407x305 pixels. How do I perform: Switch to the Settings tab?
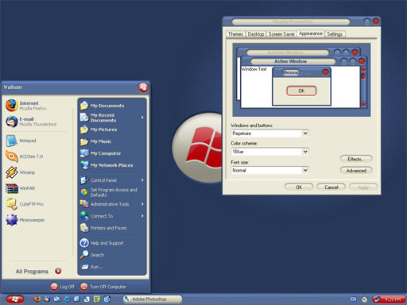tap(335, 34)
